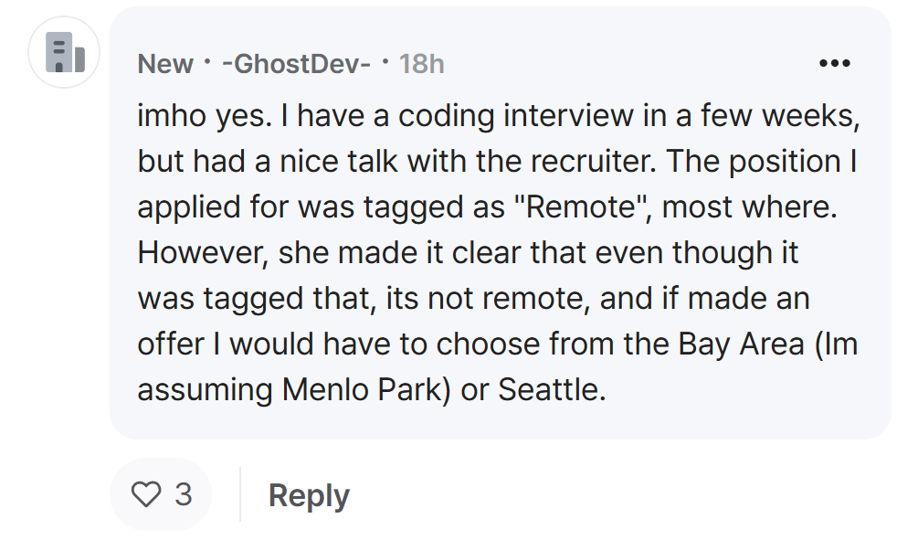918x540 pixels.
Task: View the like count of 3
Action: pos(184,494)
